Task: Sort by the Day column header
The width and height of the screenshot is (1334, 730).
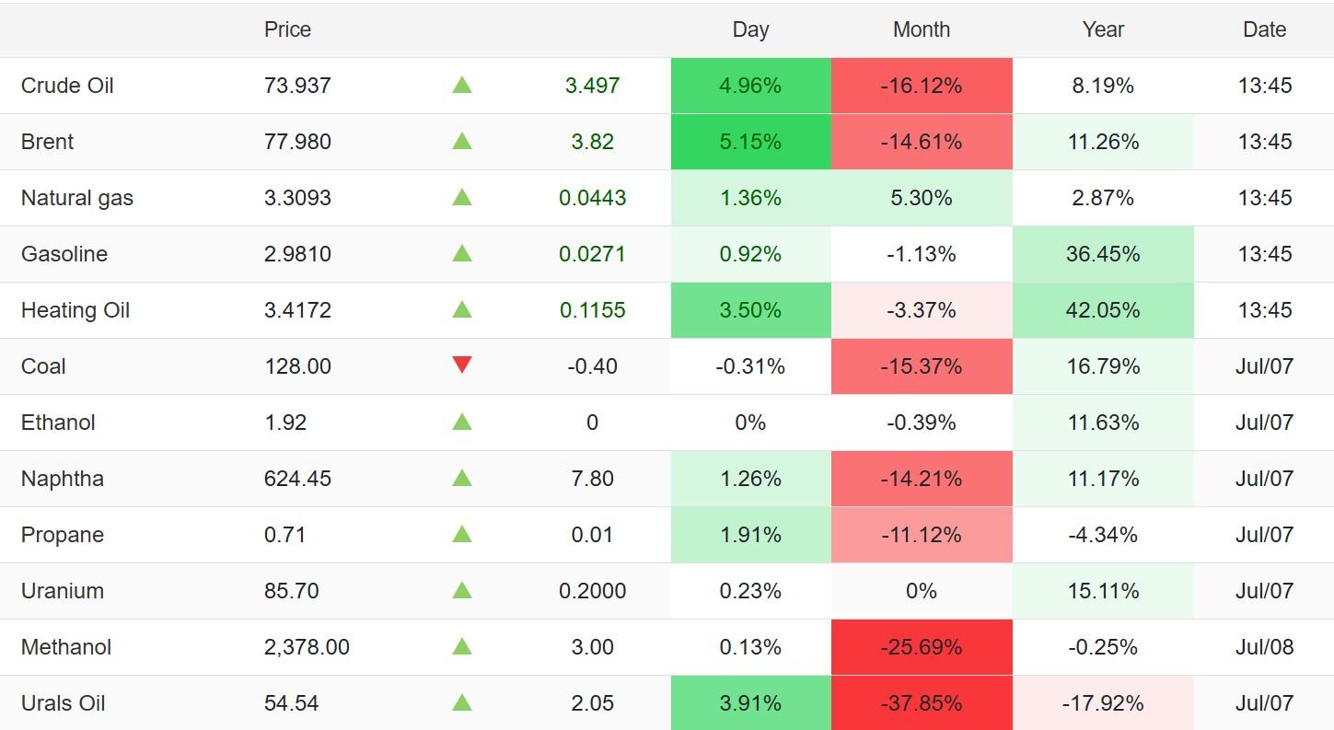Action: tap(750, 29)
